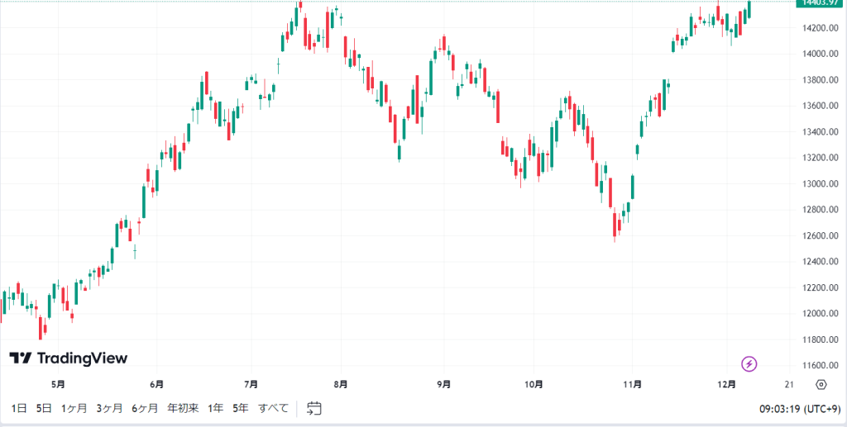
Task: Click the 5月 time axis label
Action: [x=59, y=384]
